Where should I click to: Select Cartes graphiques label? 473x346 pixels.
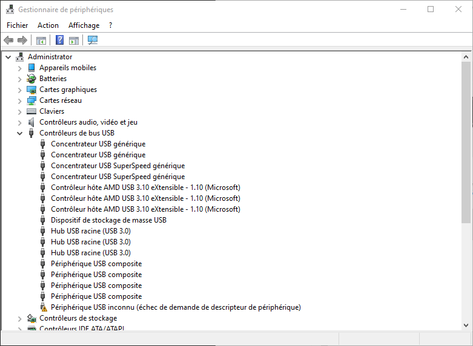[68, 90]
